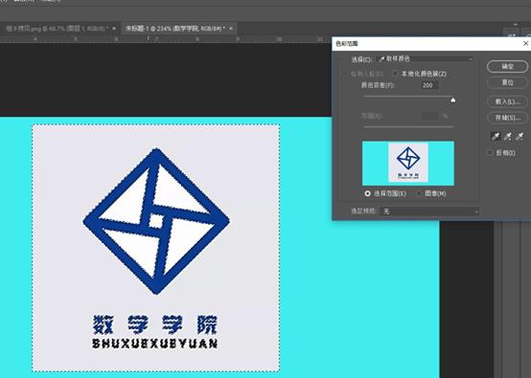Switch to the 未标题-1 document tab
The image size is (531, 378).
pyautogui.click(x=174, y=29)
